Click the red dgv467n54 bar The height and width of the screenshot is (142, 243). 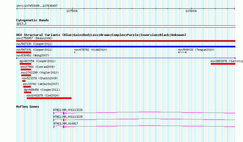pos(25,64)
